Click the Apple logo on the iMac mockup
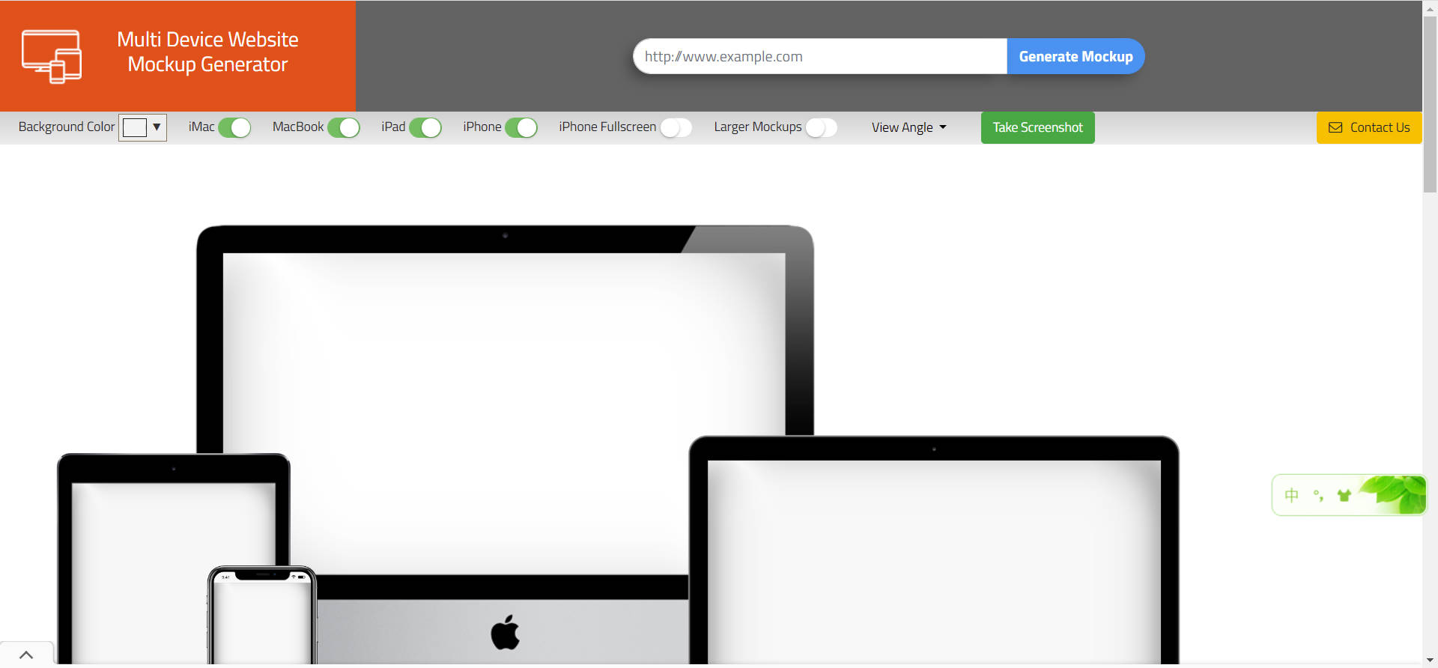Image resolution: width=1438 pixels, height=668 pixels. coord(506,632)
